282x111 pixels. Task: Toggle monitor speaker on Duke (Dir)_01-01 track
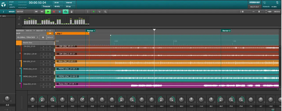click(x=50, y=84)
